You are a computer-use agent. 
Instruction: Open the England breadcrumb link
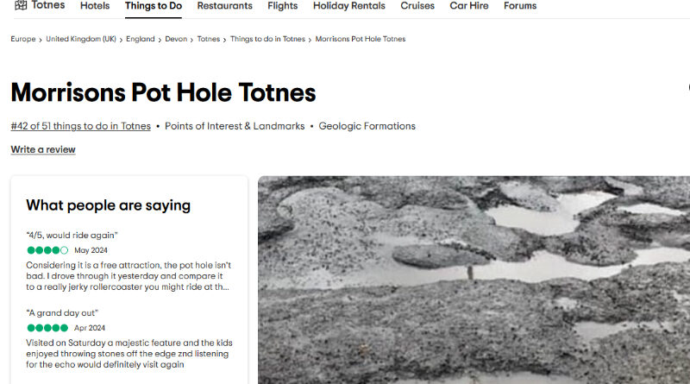(141, 39)
